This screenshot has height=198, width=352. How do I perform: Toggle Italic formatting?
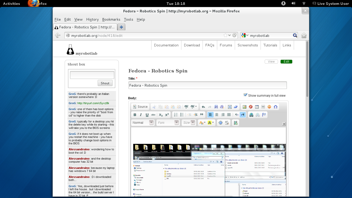pos(141,115)
